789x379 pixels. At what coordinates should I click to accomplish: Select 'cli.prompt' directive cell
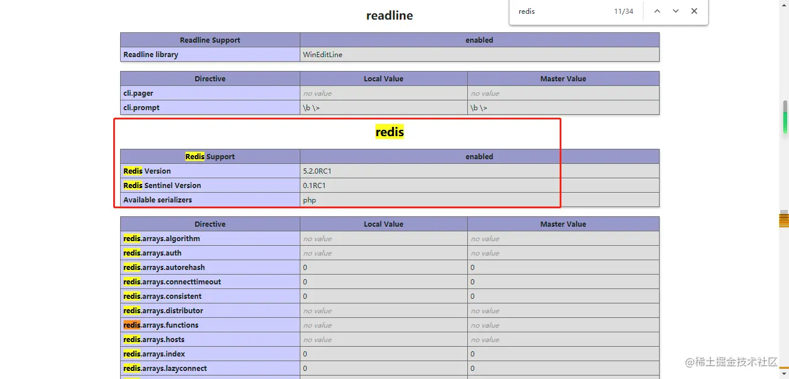click(x=210, y=108)
